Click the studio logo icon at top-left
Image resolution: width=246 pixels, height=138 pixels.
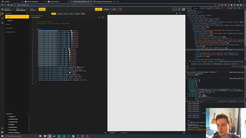click(2, 9)
